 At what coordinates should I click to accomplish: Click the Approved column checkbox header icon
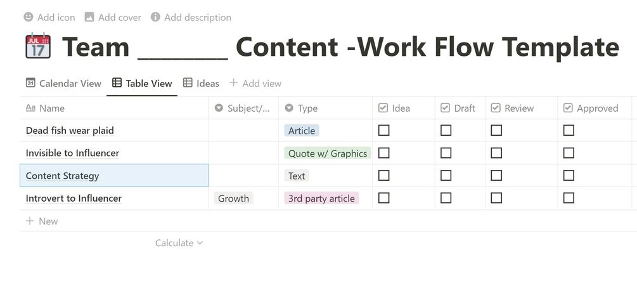569,108
